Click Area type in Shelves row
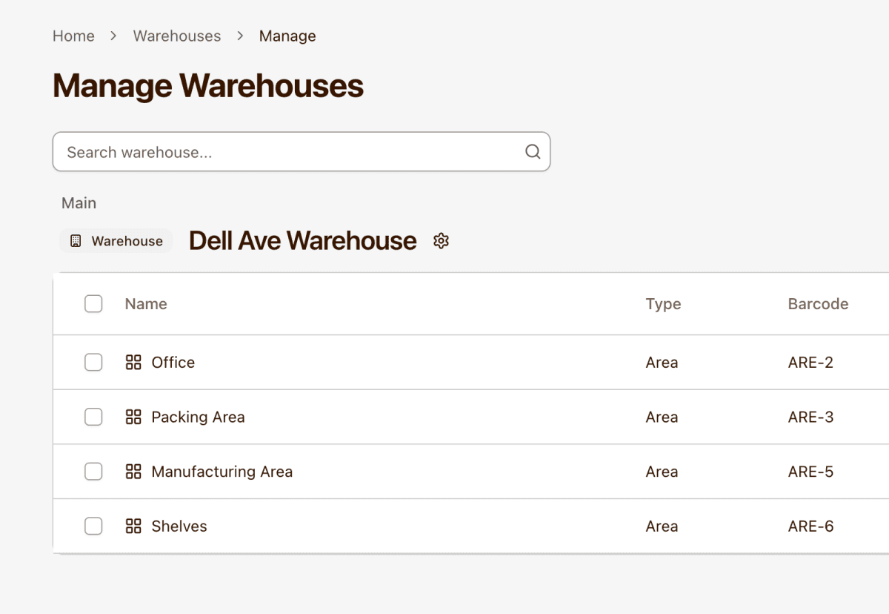 pyautogui.click(x=662, y=526)
